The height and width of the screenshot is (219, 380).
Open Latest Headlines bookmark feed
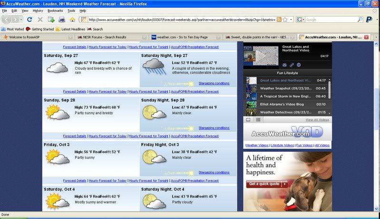point(70,29)
